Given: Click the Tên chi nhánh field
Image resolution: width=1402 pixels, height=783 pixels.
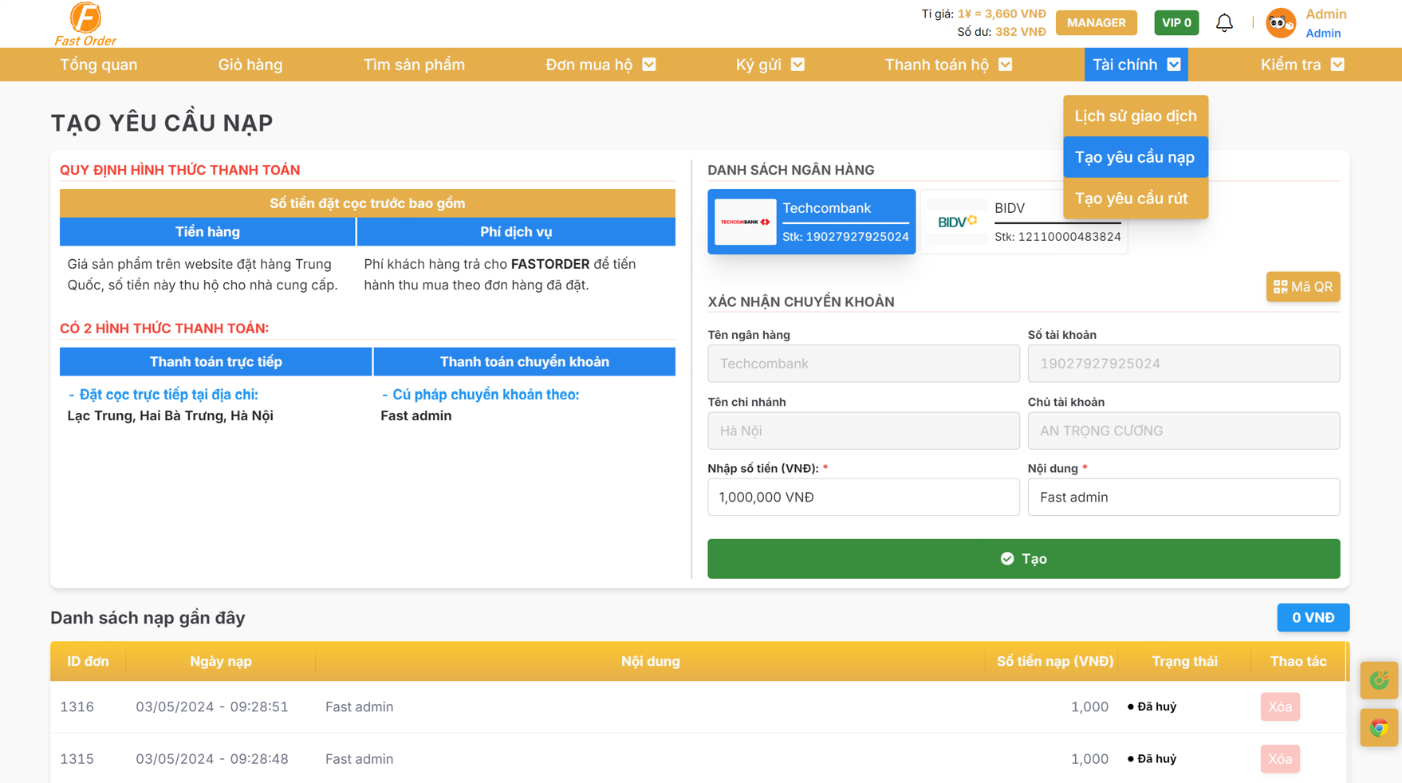Looking at the screenshot, I should pos(863,431).
